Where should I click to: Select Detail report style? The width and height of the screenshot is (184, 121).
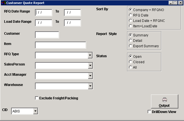[x=131, y=41]
